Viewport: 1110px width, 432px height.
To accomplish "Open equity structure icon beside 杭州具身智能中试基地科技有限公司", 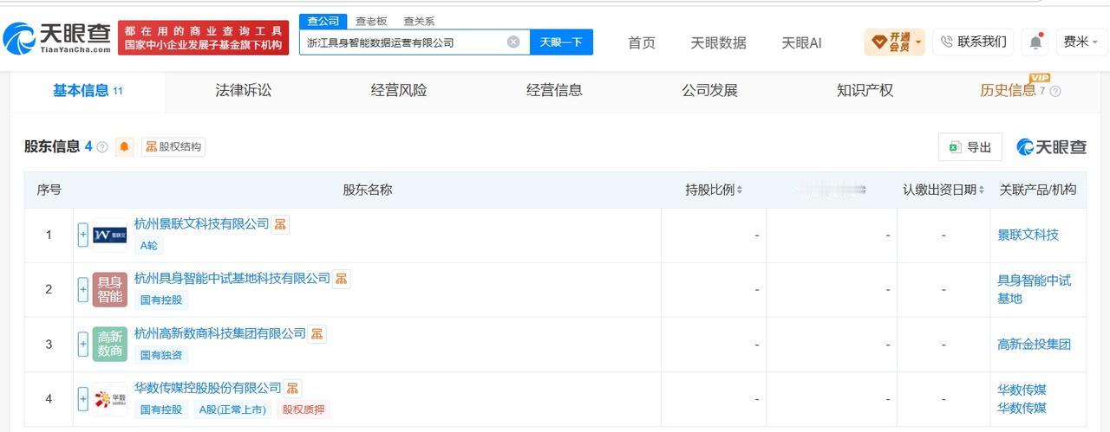I will [341, 279].
